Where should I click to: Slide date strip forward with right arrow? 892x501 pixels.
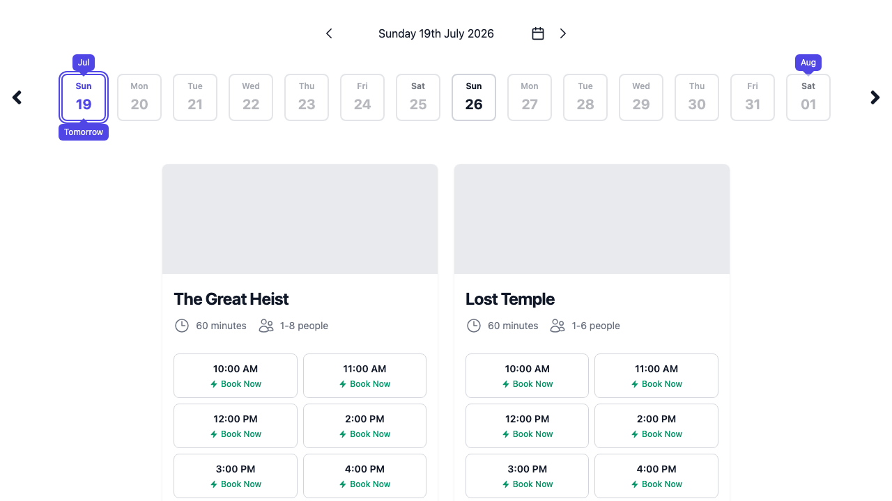click(875, 97)
